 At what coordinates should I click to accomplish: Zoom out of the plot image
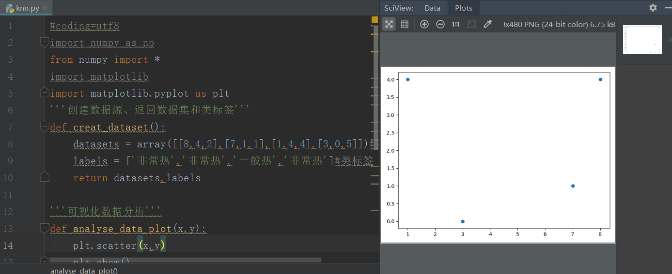click(440, 24)
